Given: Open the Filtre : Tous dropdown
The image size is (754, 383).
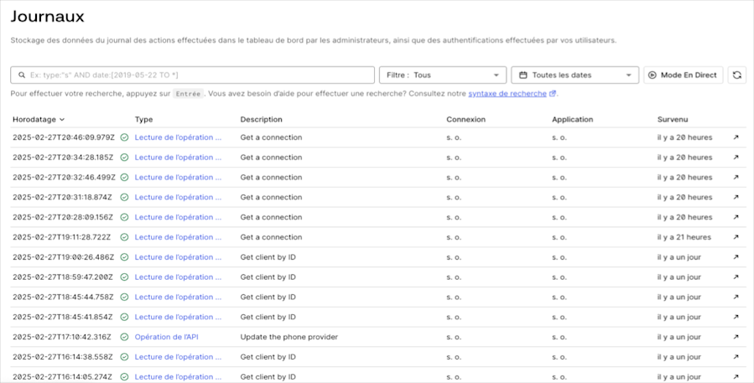Looking at the screenshot, I should click(x=442, y=75).
